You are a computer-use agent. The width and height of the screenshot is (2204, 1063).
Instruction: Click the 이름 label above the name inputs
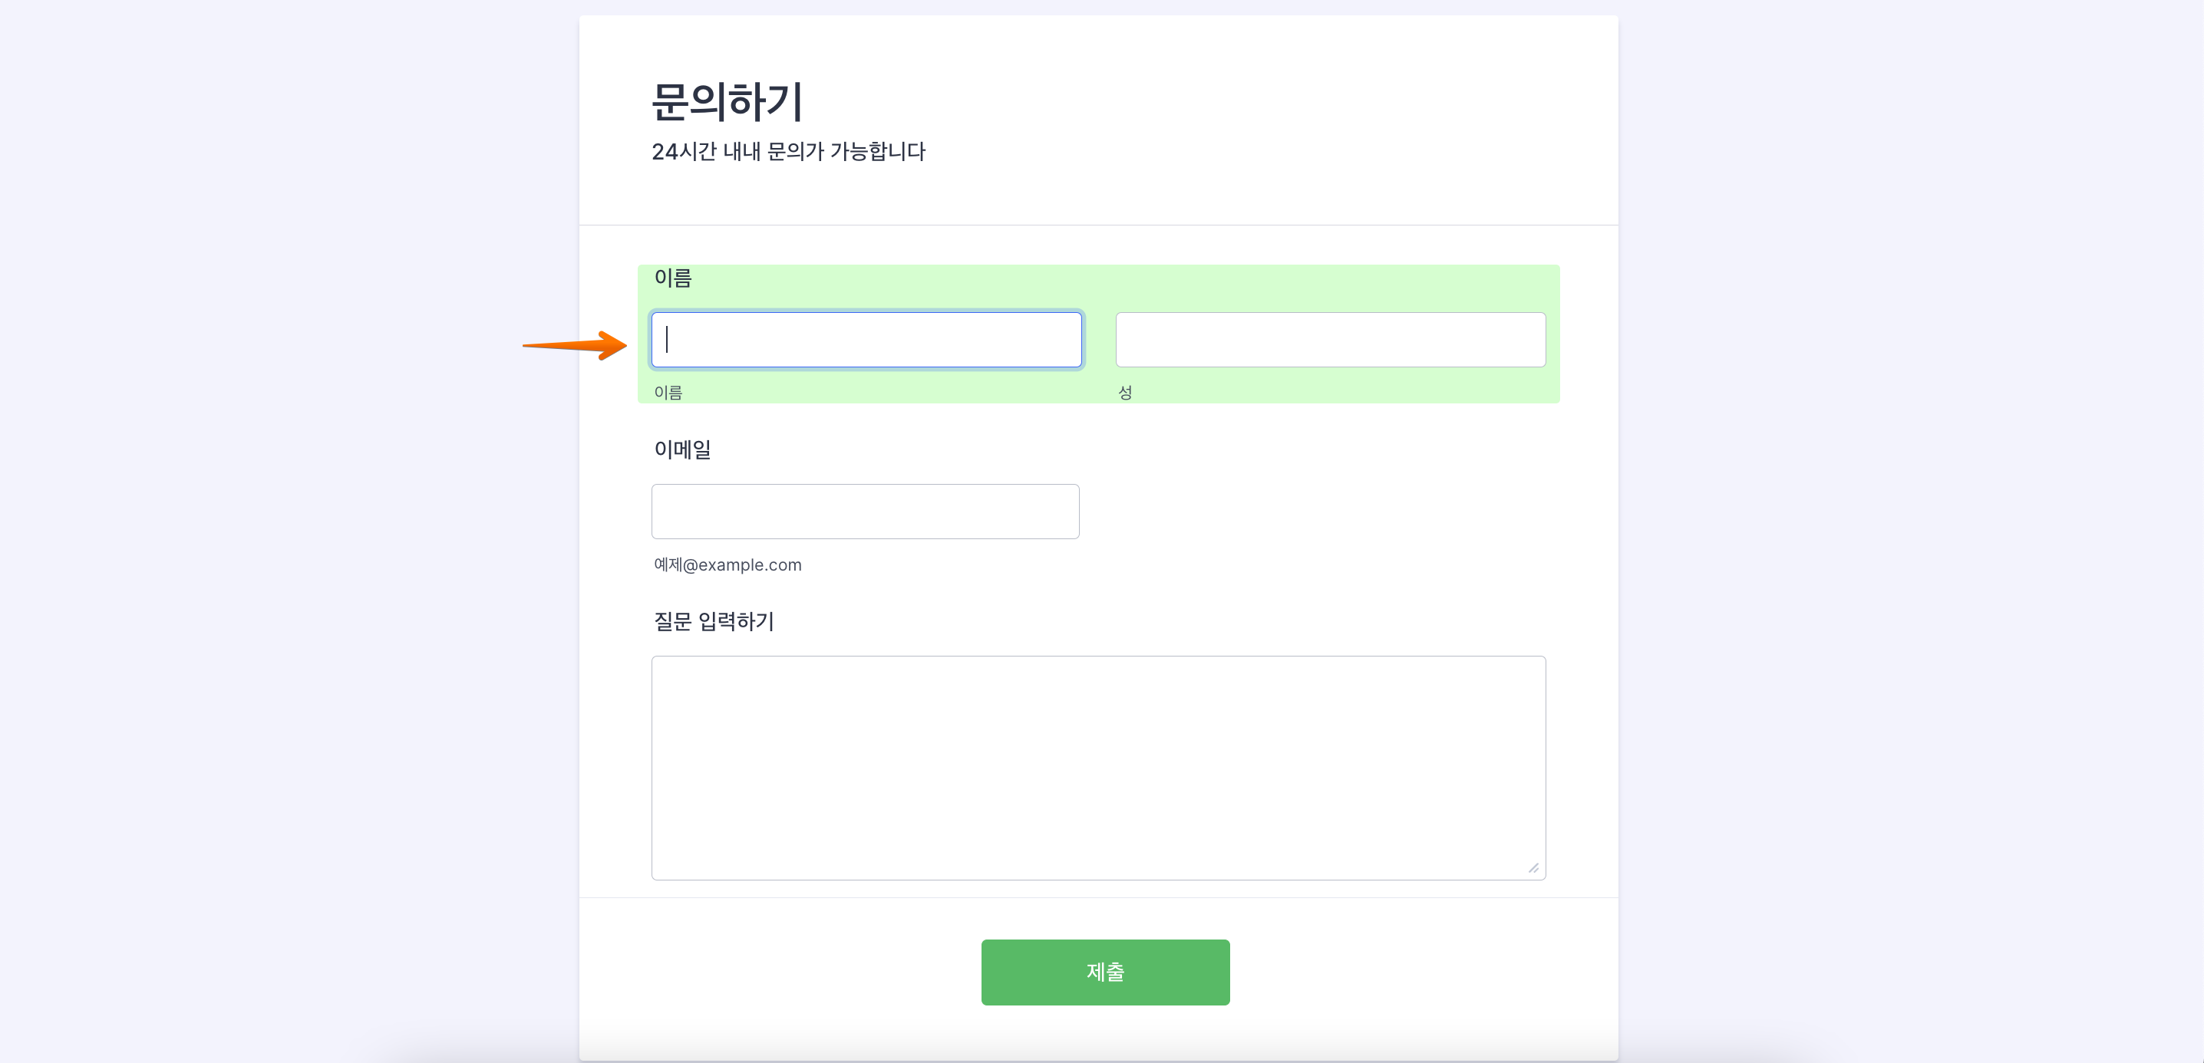tap(671, 277)
